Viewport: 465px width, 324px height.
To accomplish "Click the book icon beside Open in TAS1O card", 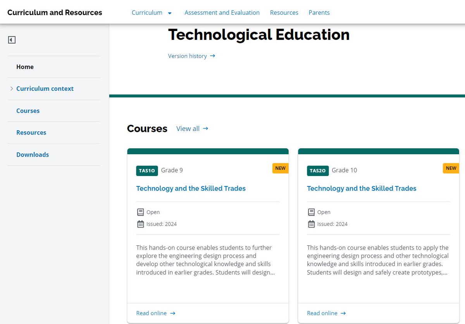I will click(140, 212).
